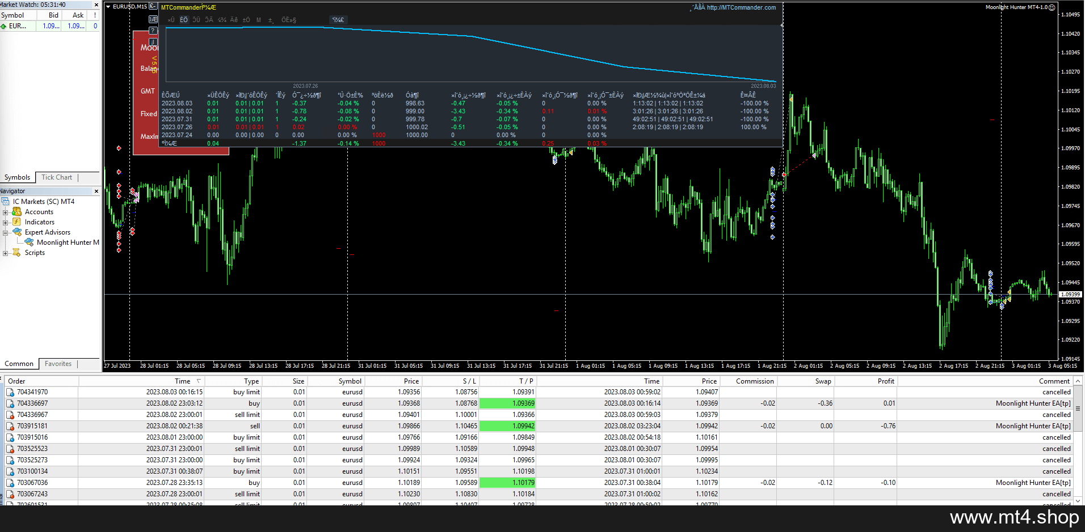1085x532 pixels.
Task: Collapse the Expert Advisors tree node
Action: pyautogui.click(x=6, y=233)
